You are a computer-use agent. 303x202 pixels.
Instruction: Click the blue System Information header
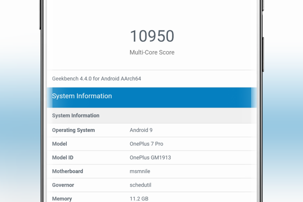click(x=152, y=98)
